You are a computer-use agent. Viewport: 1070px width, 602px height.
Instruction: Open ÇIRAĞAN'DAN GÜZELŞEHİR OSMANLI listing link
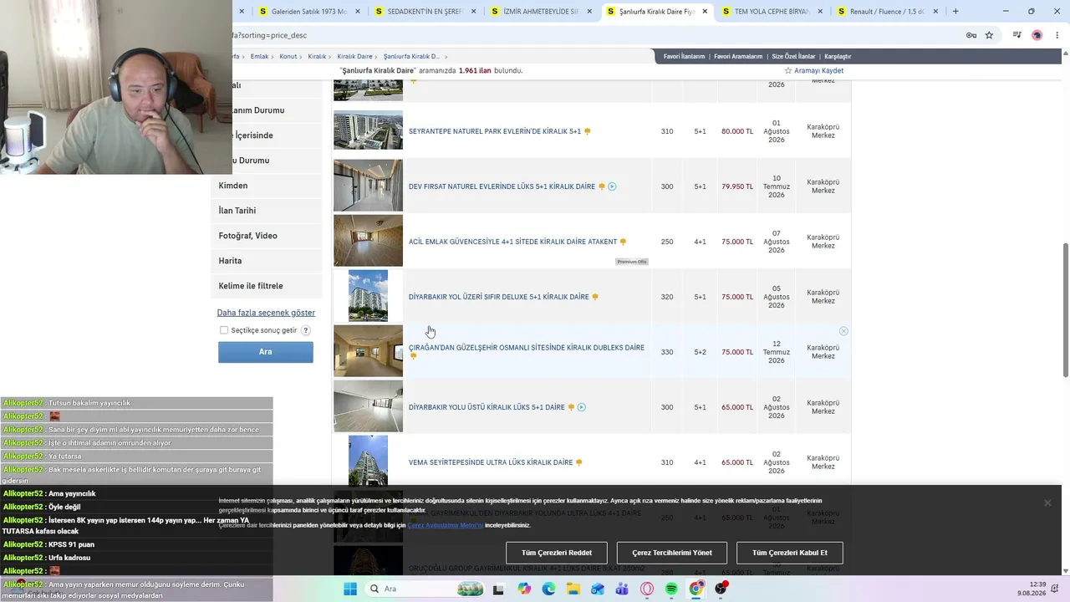[527, 348]
